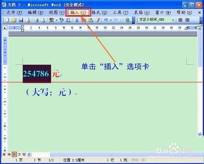Open a file with the Open folder icon
The width and height of the screenshot is (204, 164).
point(14,20)
